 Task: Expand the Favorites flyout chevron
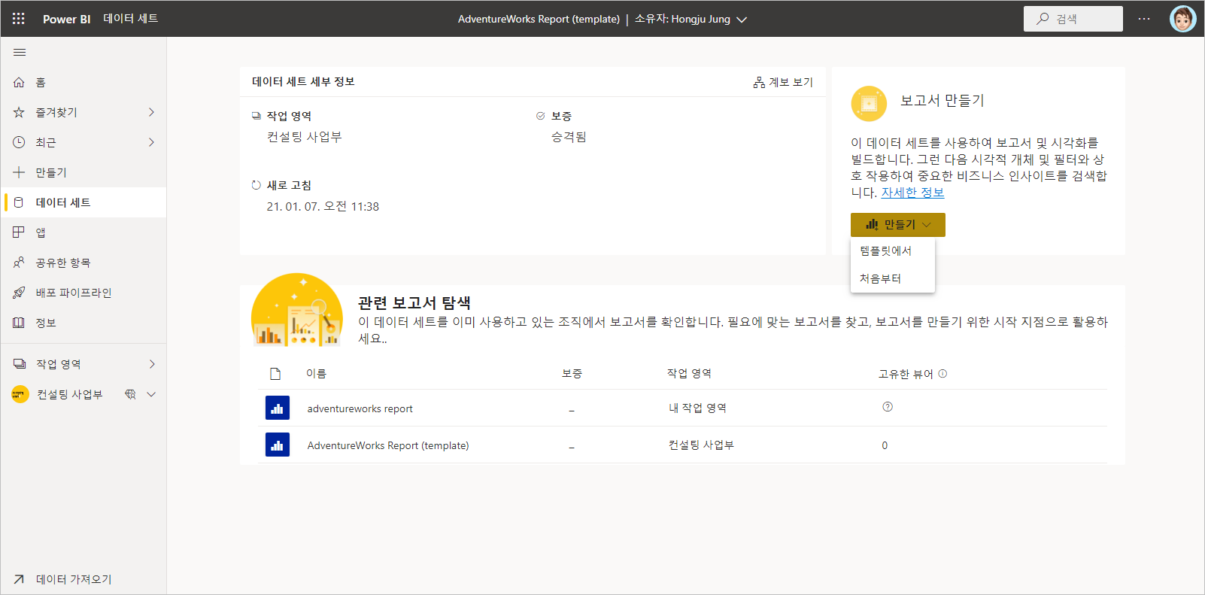[x=151, y=112]
